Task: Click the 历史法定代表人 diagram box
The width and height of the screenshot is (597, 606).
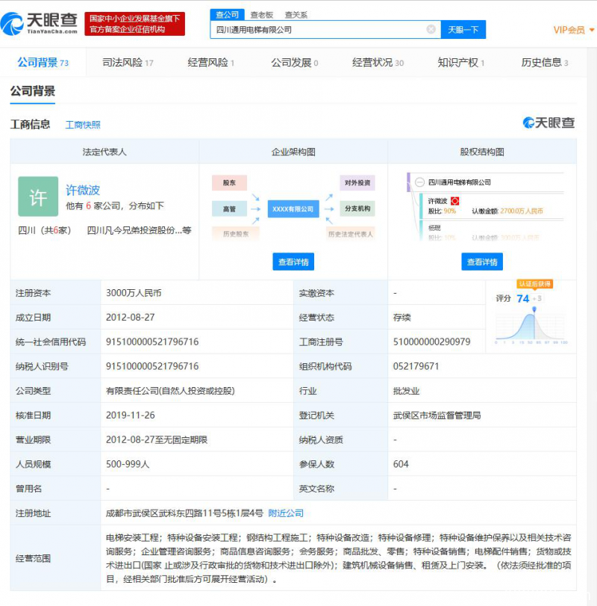Action: (x=351, y=234)
